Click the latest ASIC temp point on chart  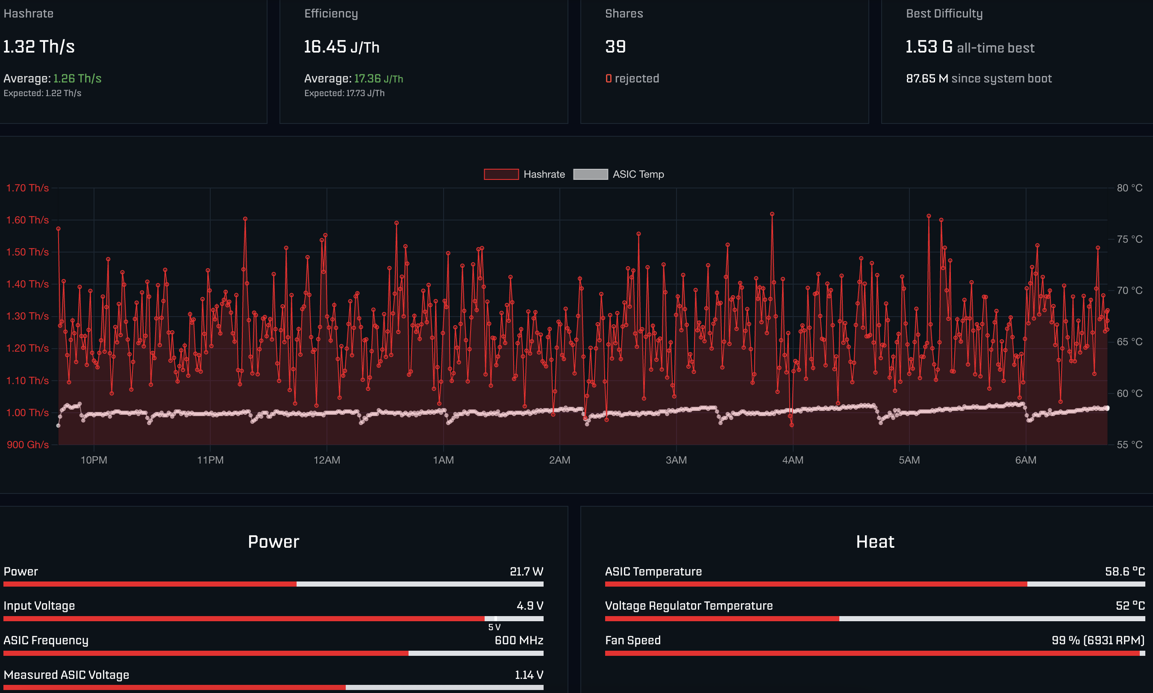[1107, 408]
